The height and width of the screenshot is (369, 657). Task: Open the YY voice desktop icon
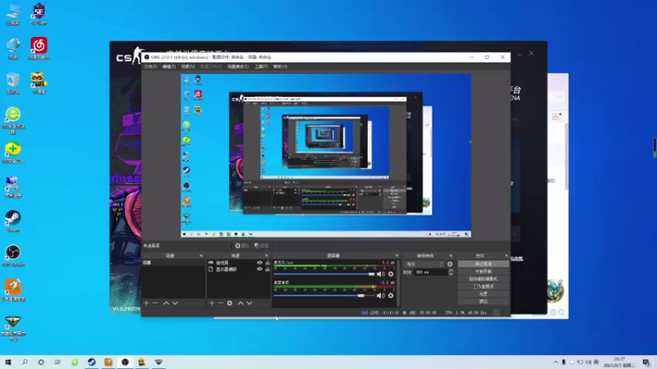pyautogui.click(x=39, y=83)
